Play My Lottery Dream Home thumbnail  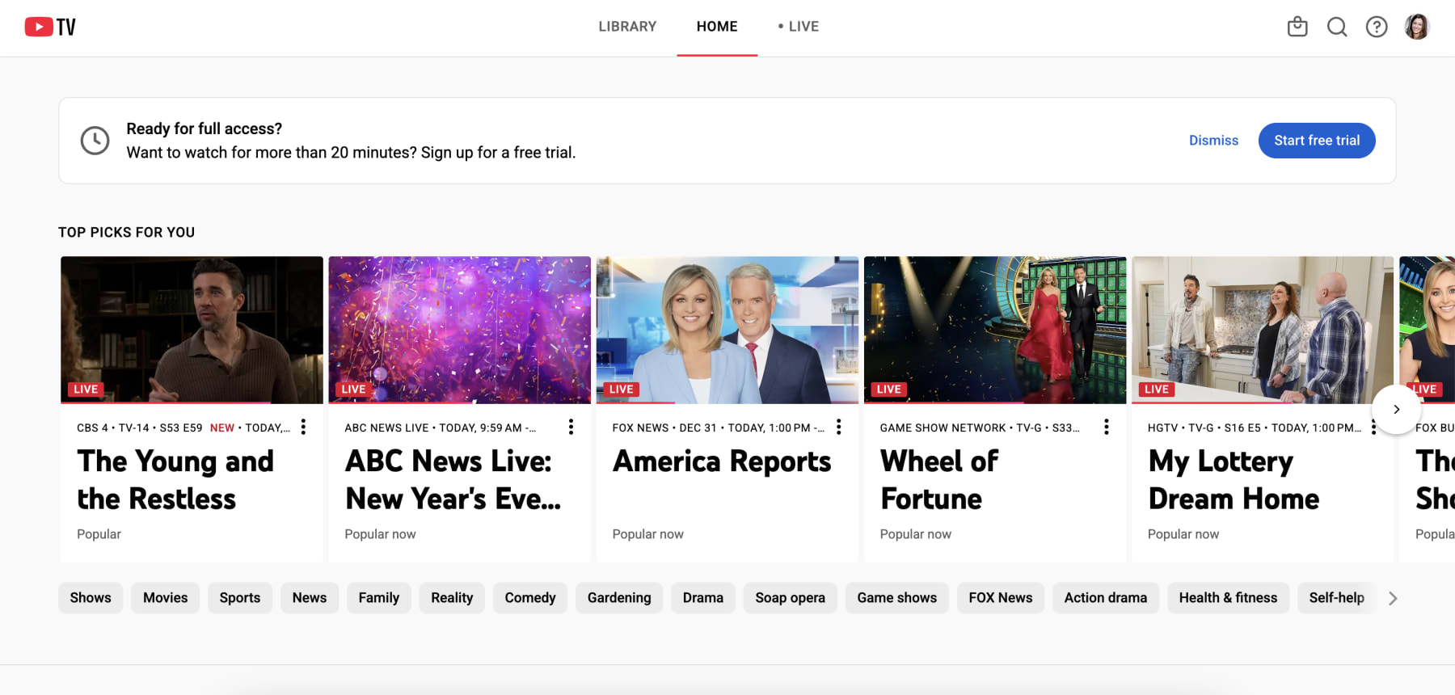tap(1262, 330)
